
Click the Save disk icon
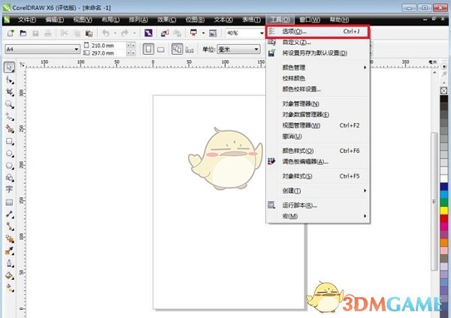pyautogui.click(x=35, y=33)
